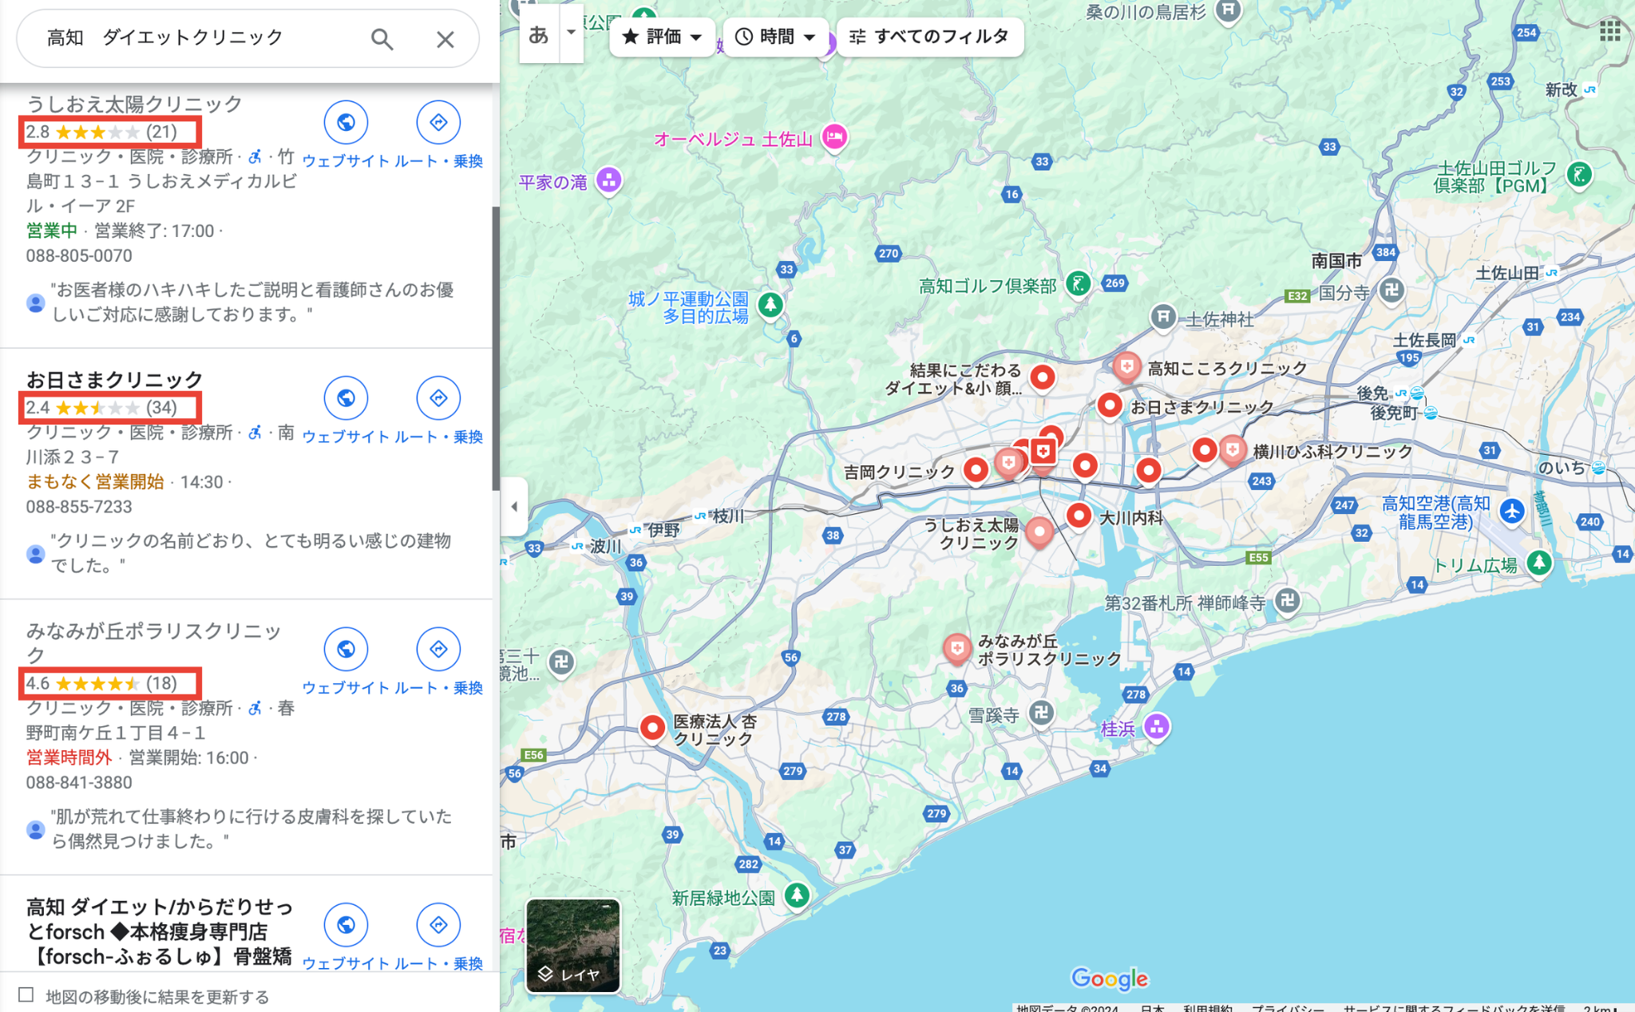Open directions icon for みなみが丘ポラリスクリニック

(438, 649)
